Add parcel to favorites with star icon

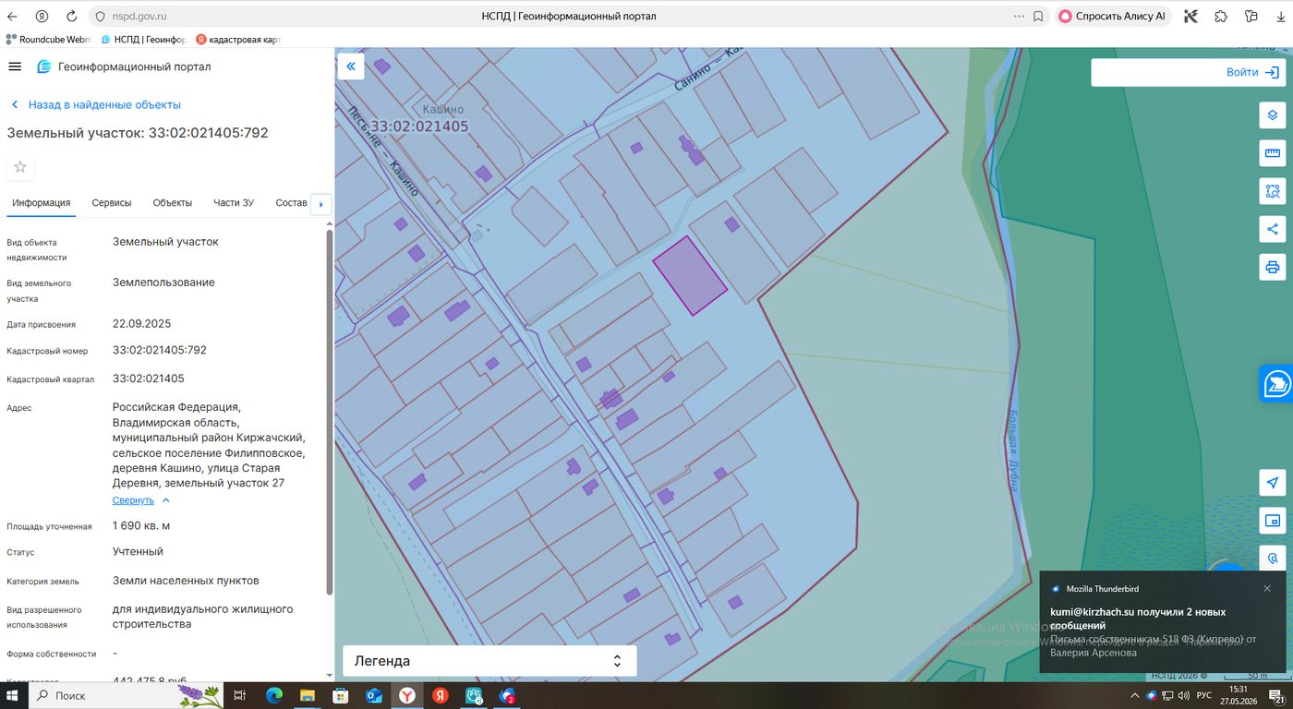(x=20, y=167)
